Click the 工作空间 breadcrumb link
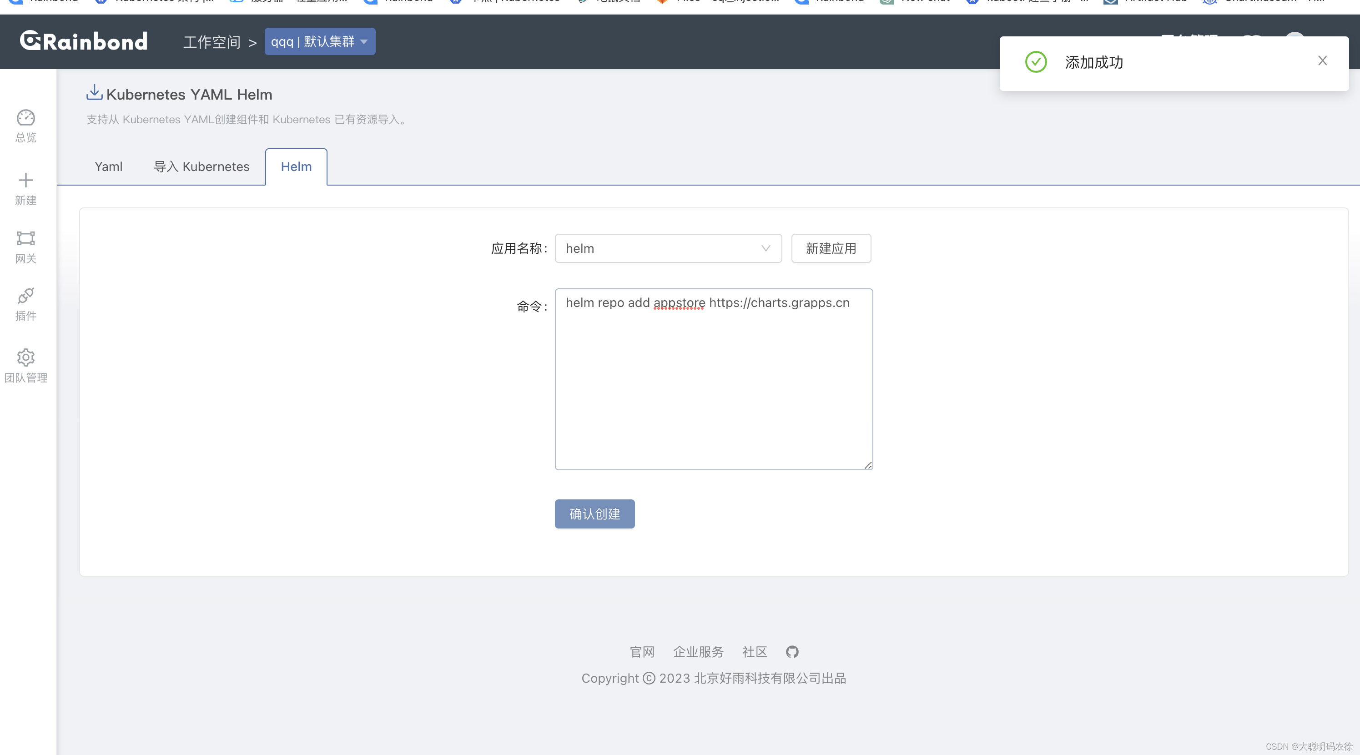This screenshot has width=1360, height=755. [x=212, y=42]
